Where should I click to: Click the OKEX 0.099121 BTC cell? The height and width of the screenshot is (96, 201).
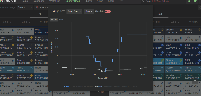click(41, 31)
